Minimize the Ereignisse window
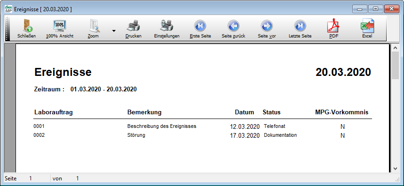This screenshot has width=404, height=186. pos(359,9)
